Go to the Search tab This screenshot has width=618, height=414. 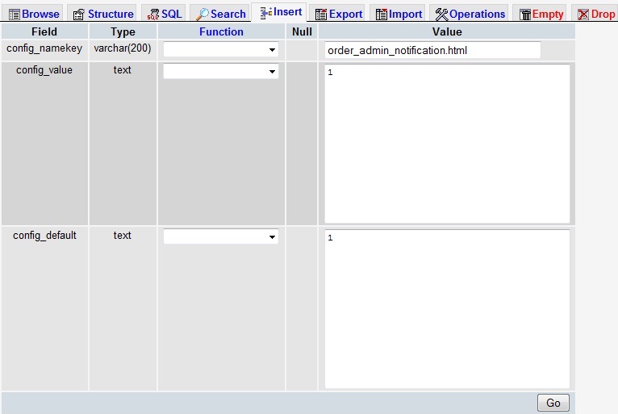pos(220,15)
